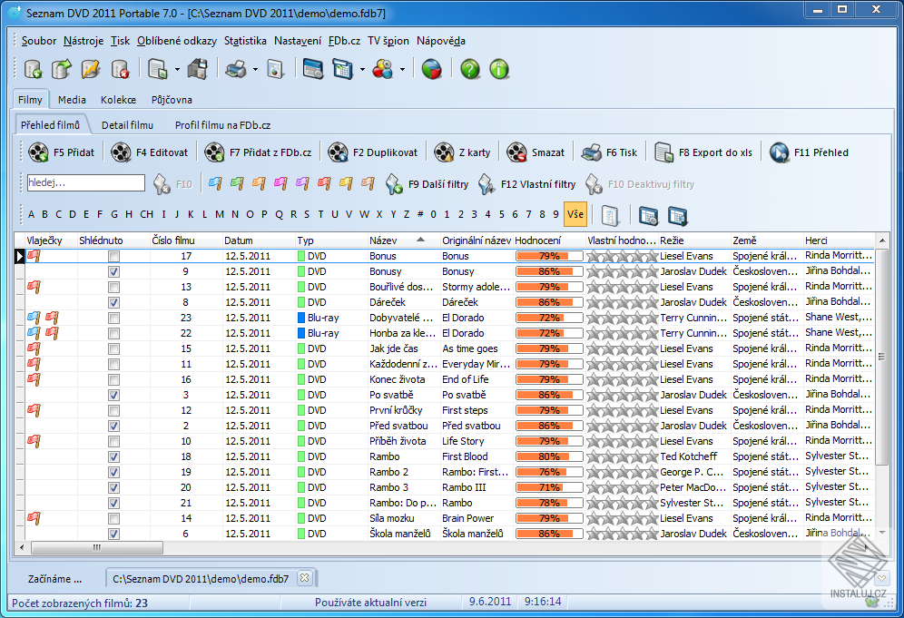The image size is (904, 618).
Task: Open dropdown arrow next to printer icon
Action: coord(255,71)
